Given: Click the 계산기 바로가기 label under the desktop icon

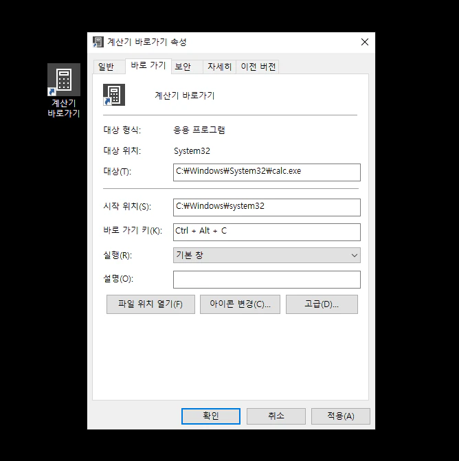Looking at the screenshot, I should (x=64, y=108).
